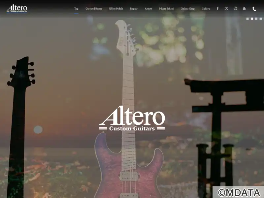Select the first slideshow indicator dot

247,19
